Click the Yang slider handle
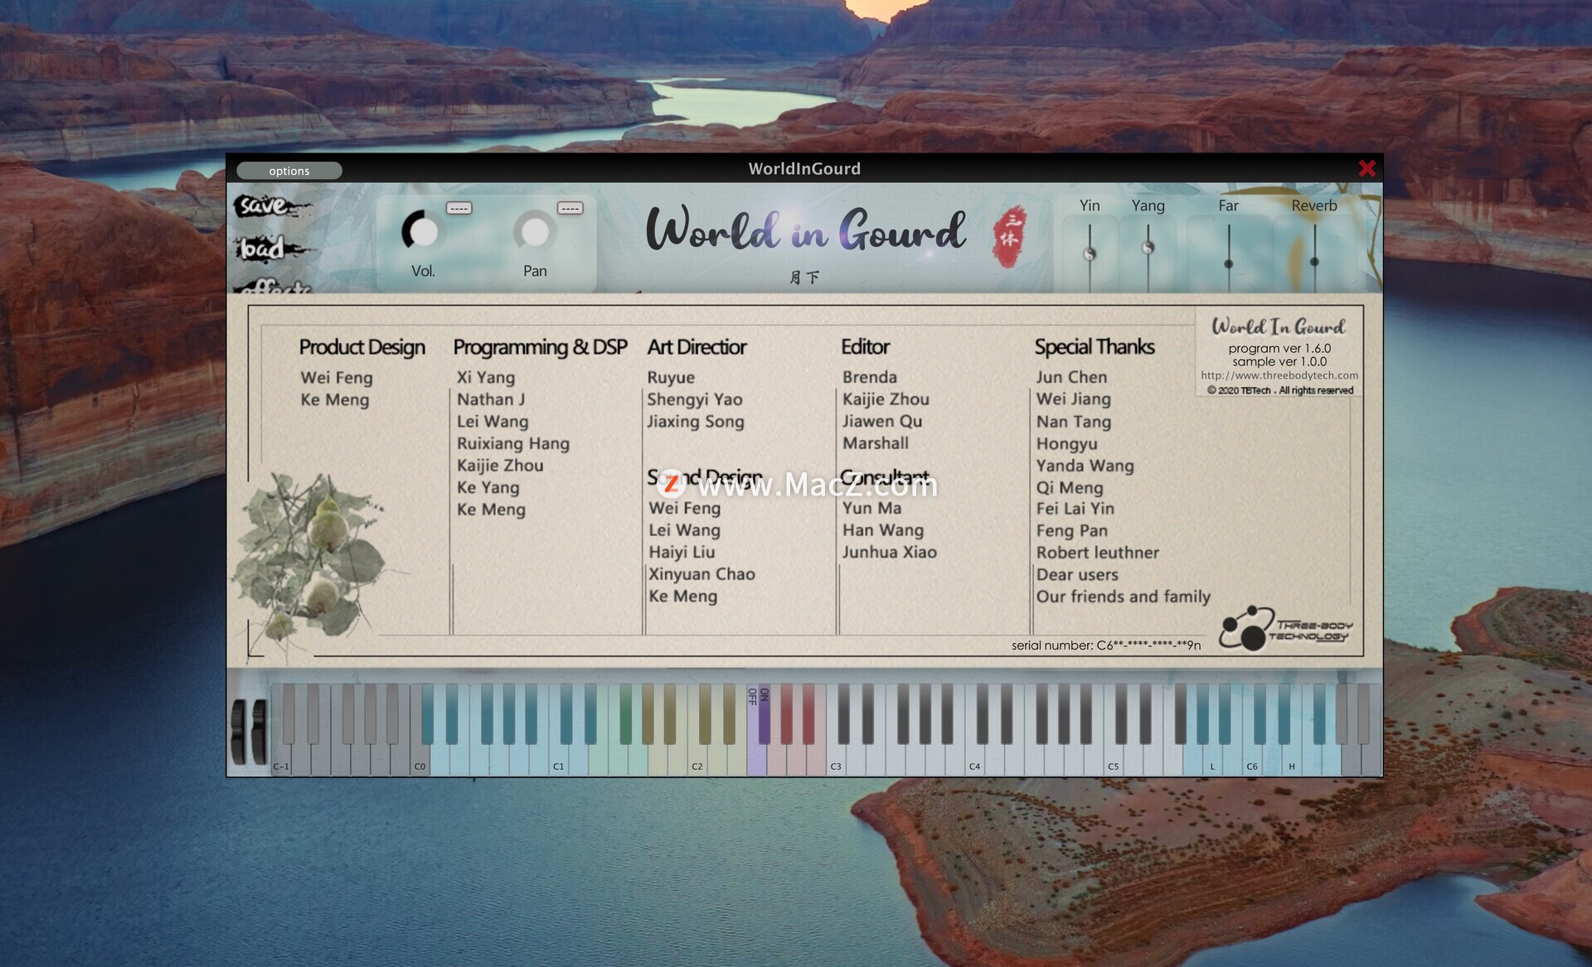Screen dimensions: 1592x967 (1148, 247)
